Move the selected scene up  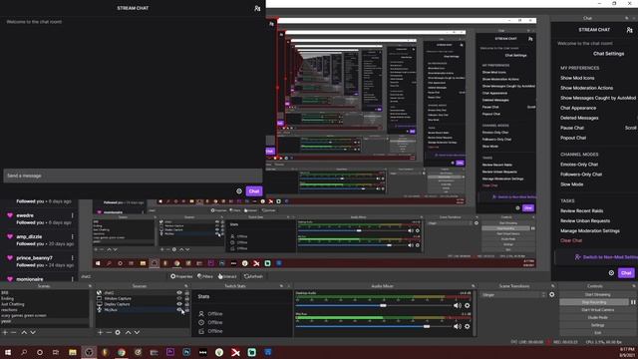coord(24,332)
